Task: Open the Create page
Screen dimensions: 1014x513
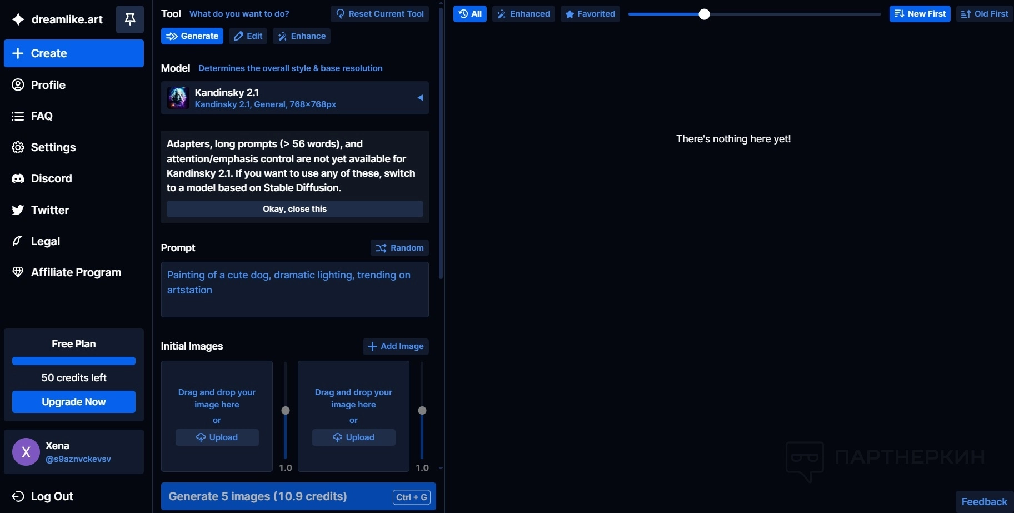Action: pos(74,53)
